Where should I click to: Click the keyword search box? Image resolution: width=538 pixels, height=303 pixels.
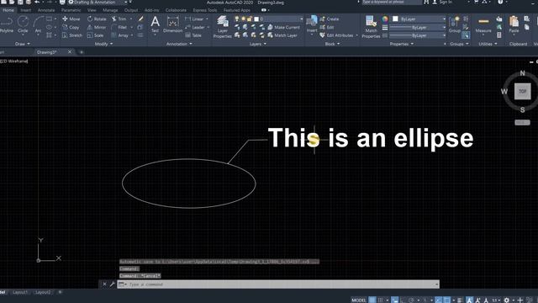392,2
